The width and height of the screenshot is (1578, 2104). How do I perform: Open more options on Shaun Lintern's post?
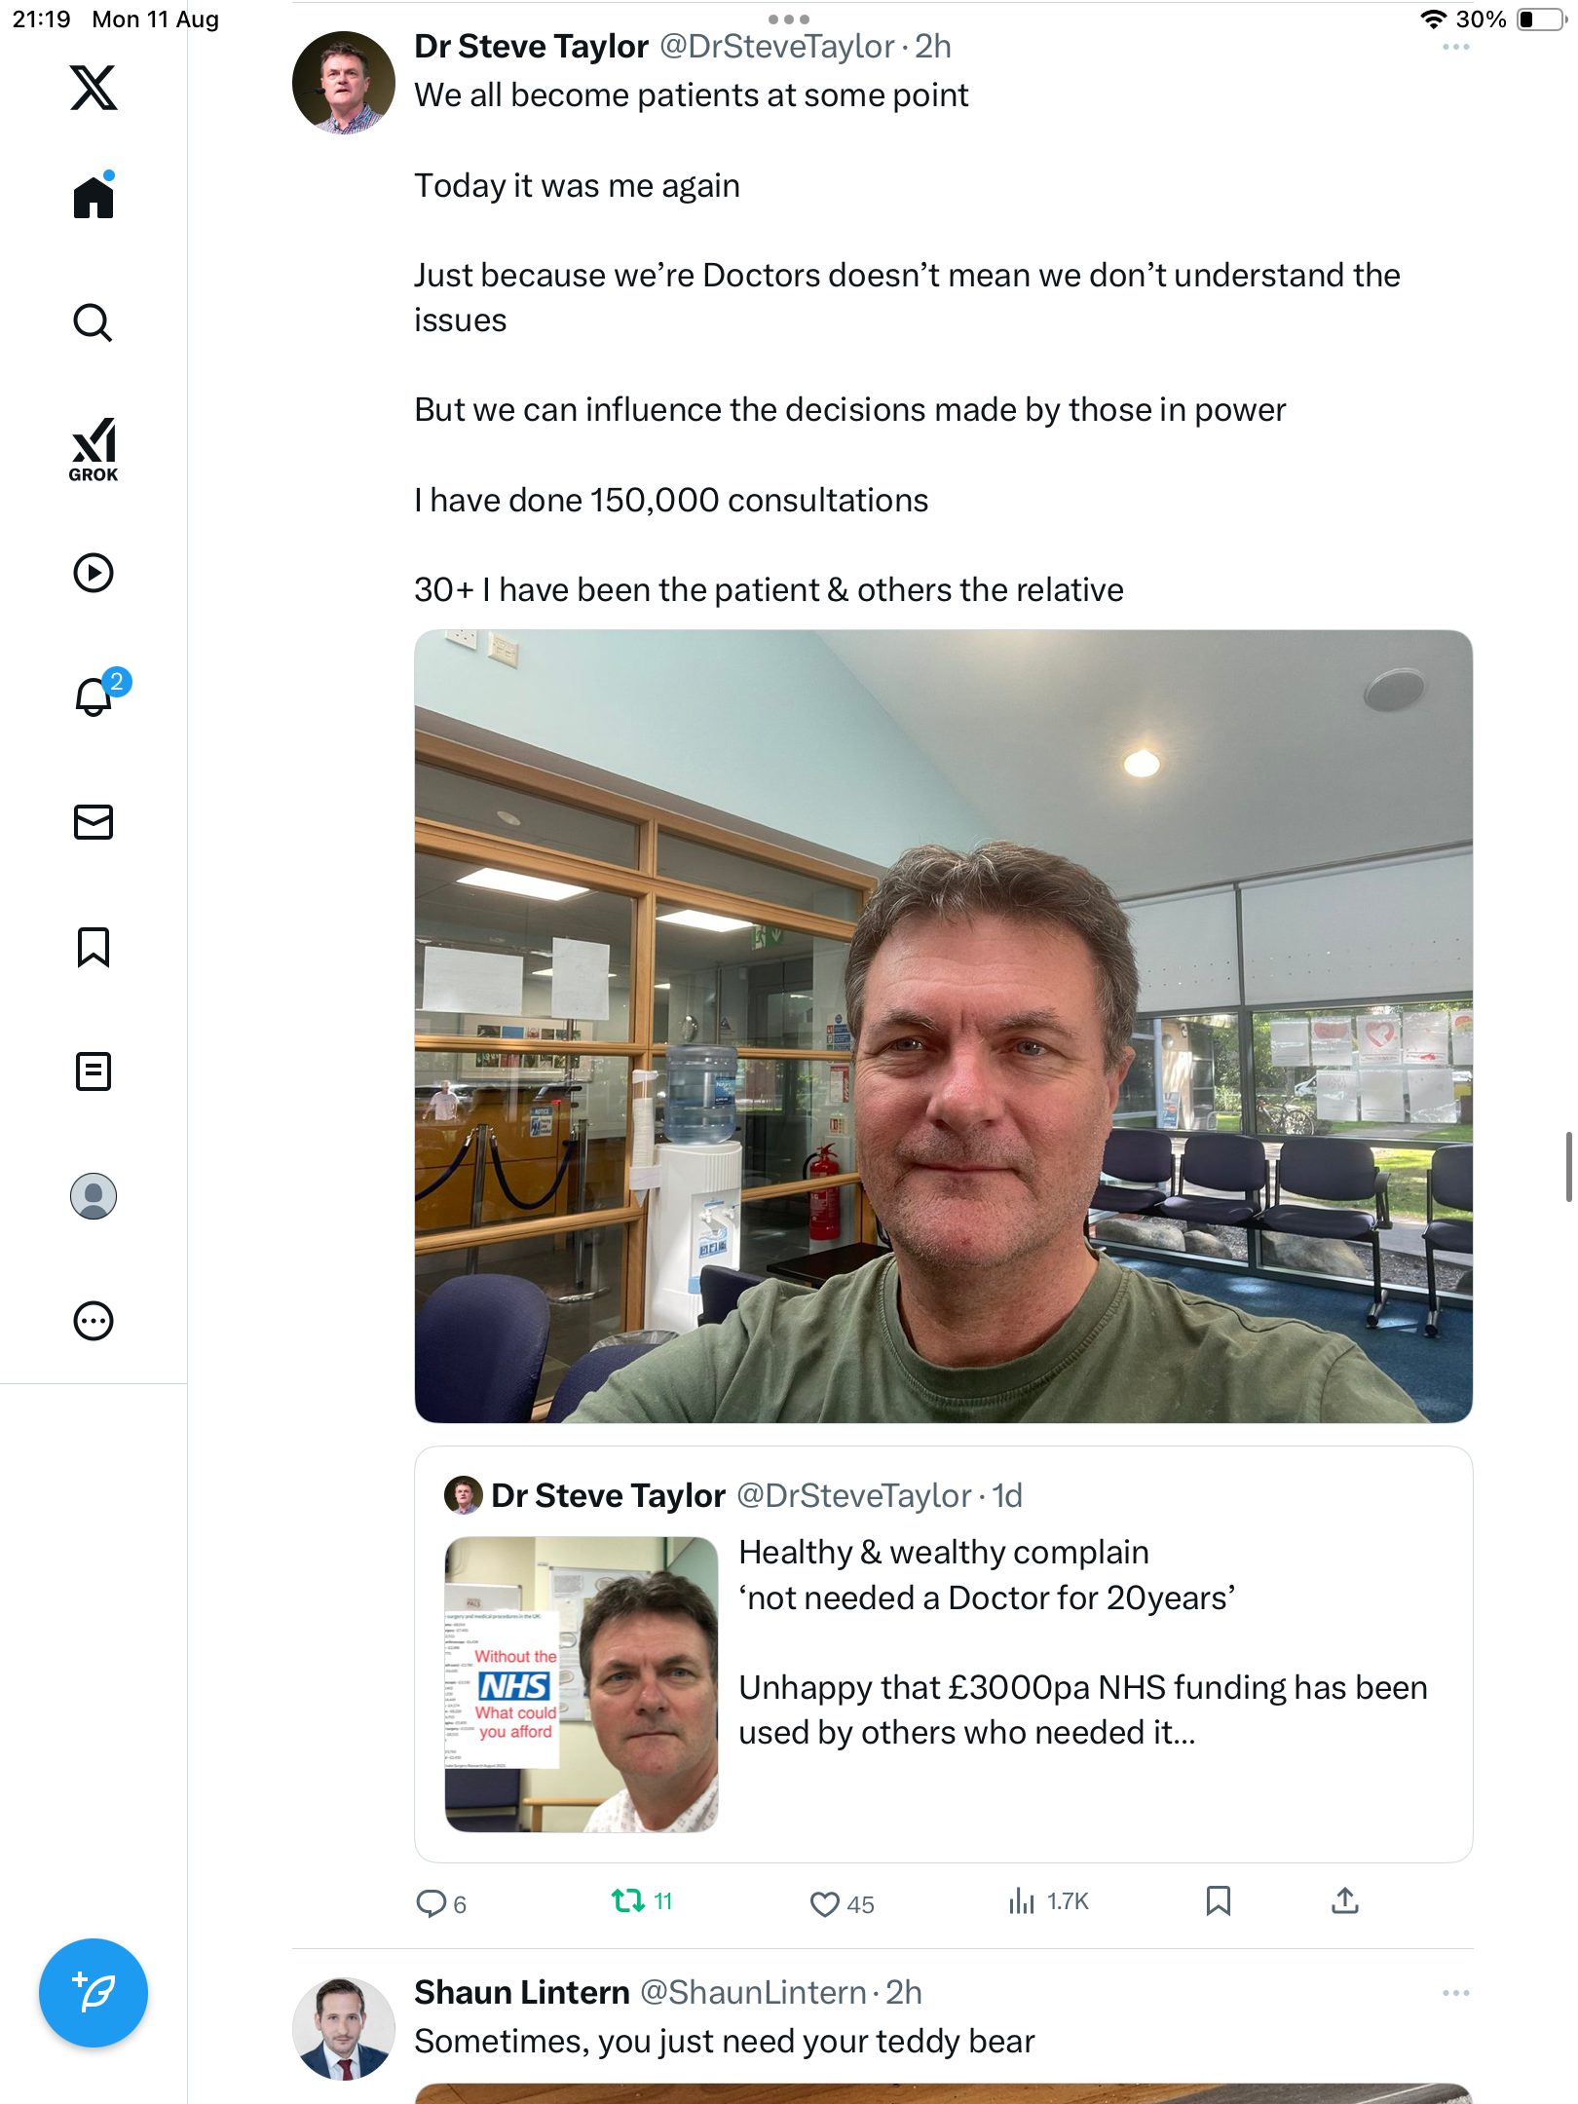(1455, 1993)
